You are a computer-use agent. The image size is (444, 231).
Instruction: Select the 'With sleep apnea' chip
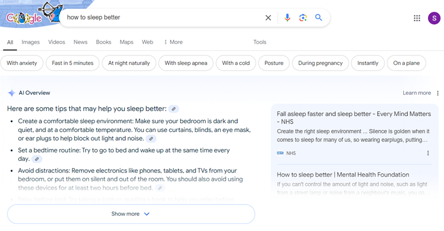coord(186,63)
